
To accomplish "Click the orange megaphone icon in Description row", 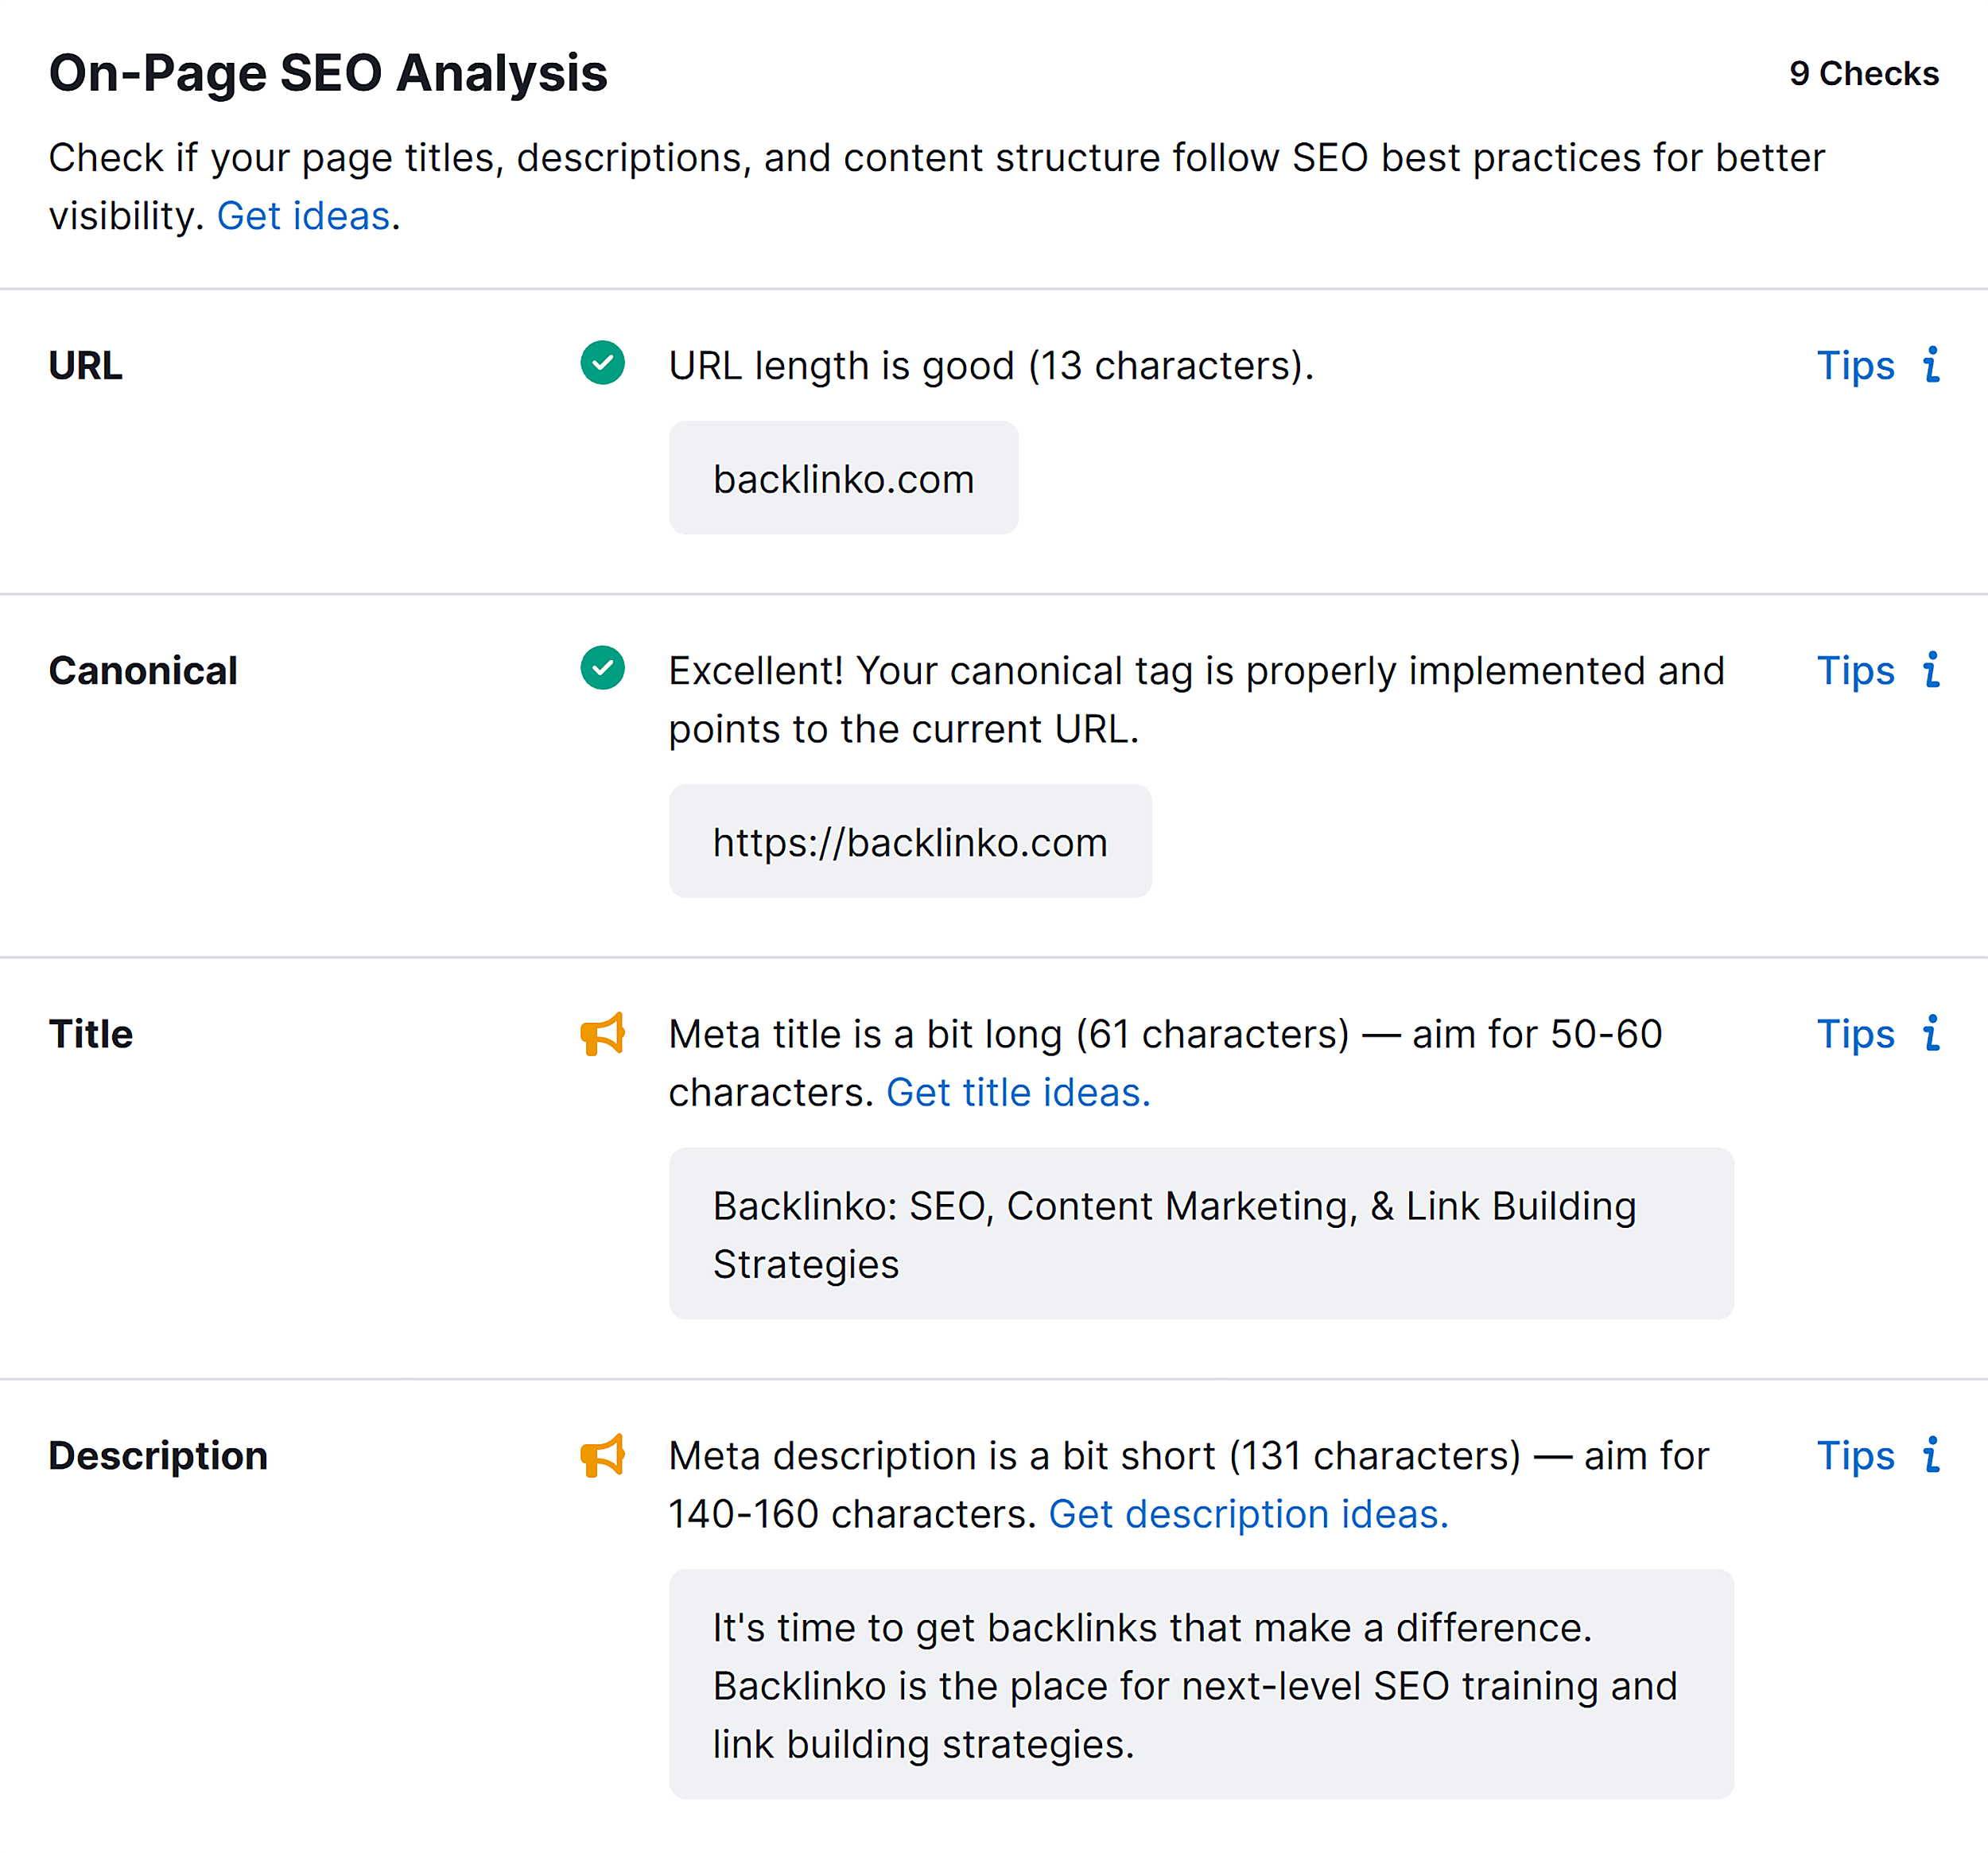I will [602, 1456].
